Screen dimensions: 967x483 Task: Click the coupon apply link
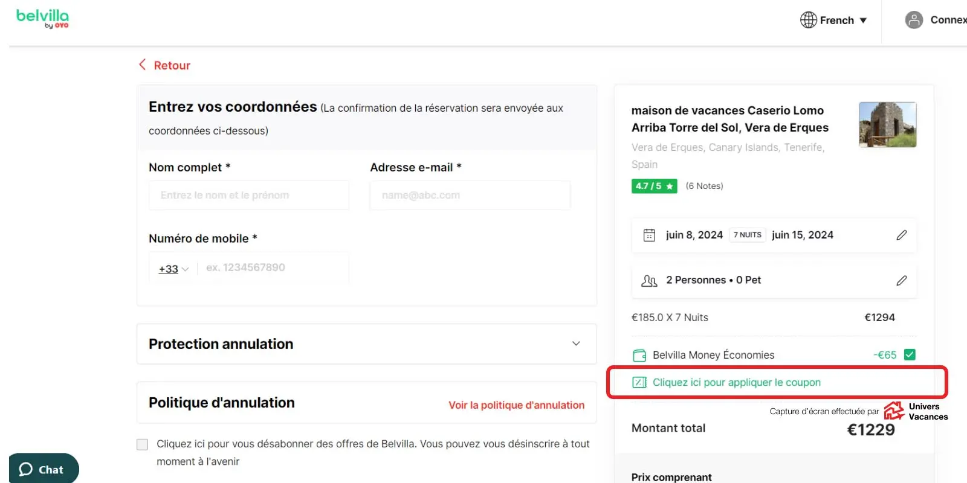click(x=736, y=382)
